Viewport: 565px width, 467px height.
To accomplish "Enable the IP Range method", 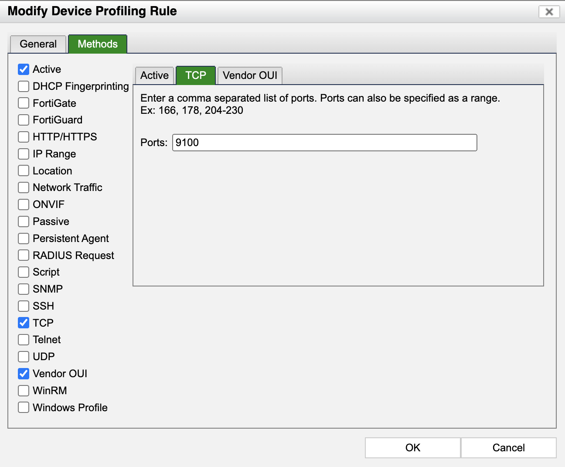I will pos(24,153).
